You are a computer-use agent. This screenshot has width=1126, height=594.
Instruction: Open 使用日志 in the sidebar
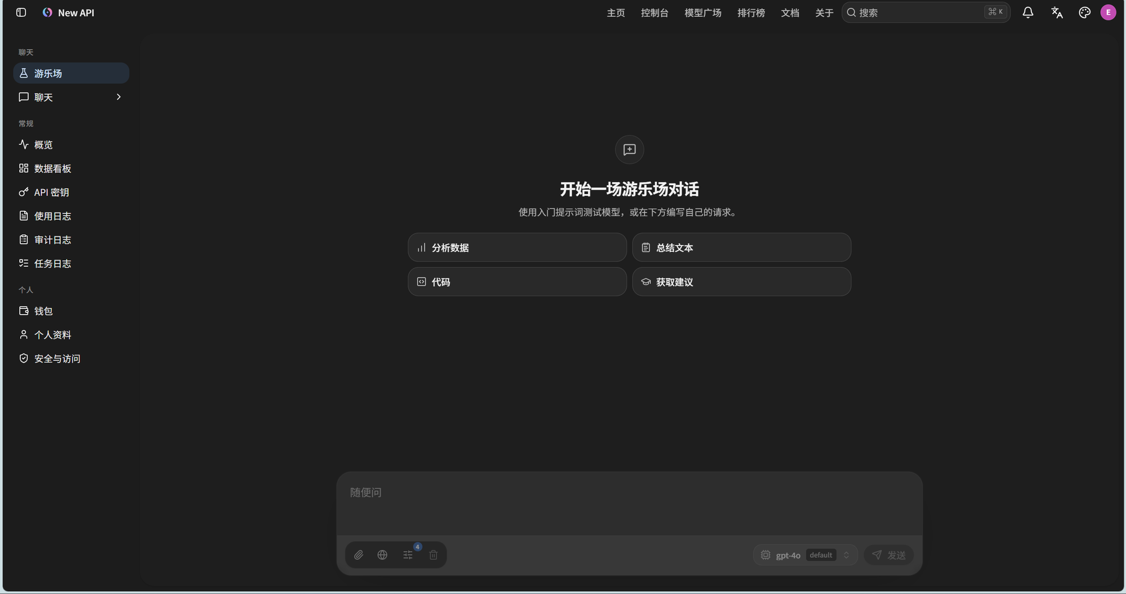coord(71,216)
